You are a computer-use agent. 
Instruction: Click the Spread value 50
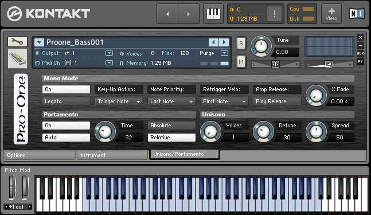click(x=340, y=138)
